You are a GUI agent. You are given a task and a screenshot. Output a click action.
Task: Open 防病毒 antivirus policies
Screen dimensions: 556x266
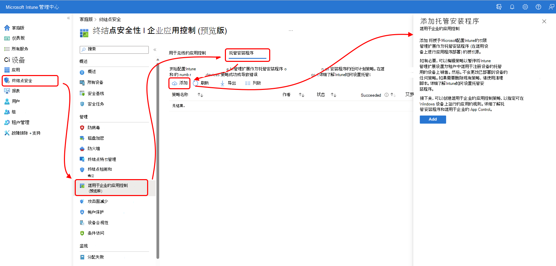pyautogui.click(x=90, y=128)
